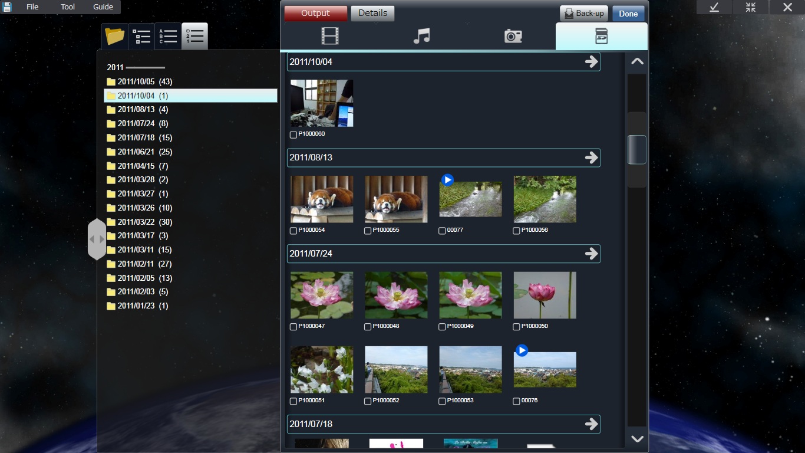Open the SD card tab

(x=601, y=37)
